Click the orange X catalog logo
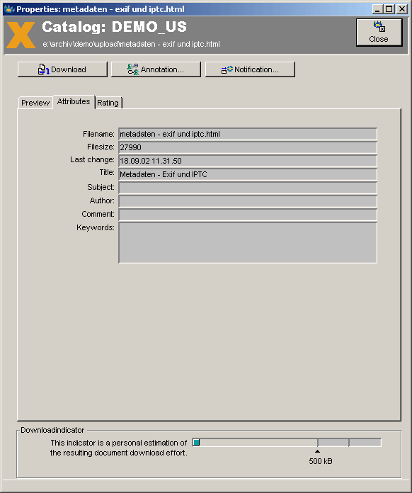412x493 pixels. pos(21,35)
